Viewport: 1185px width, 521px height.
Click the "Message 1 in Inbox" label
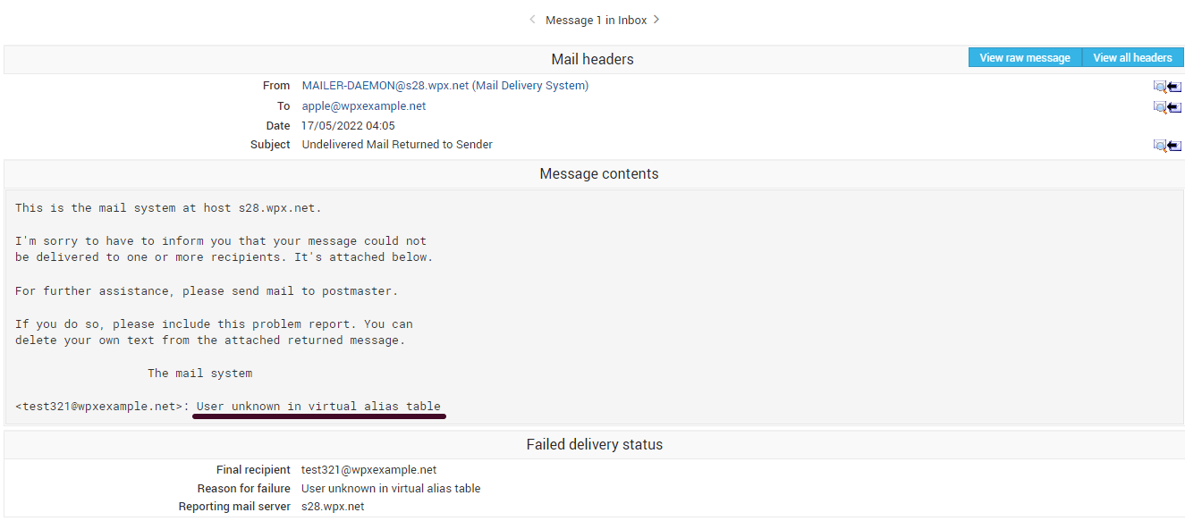(x=594, y=20)
